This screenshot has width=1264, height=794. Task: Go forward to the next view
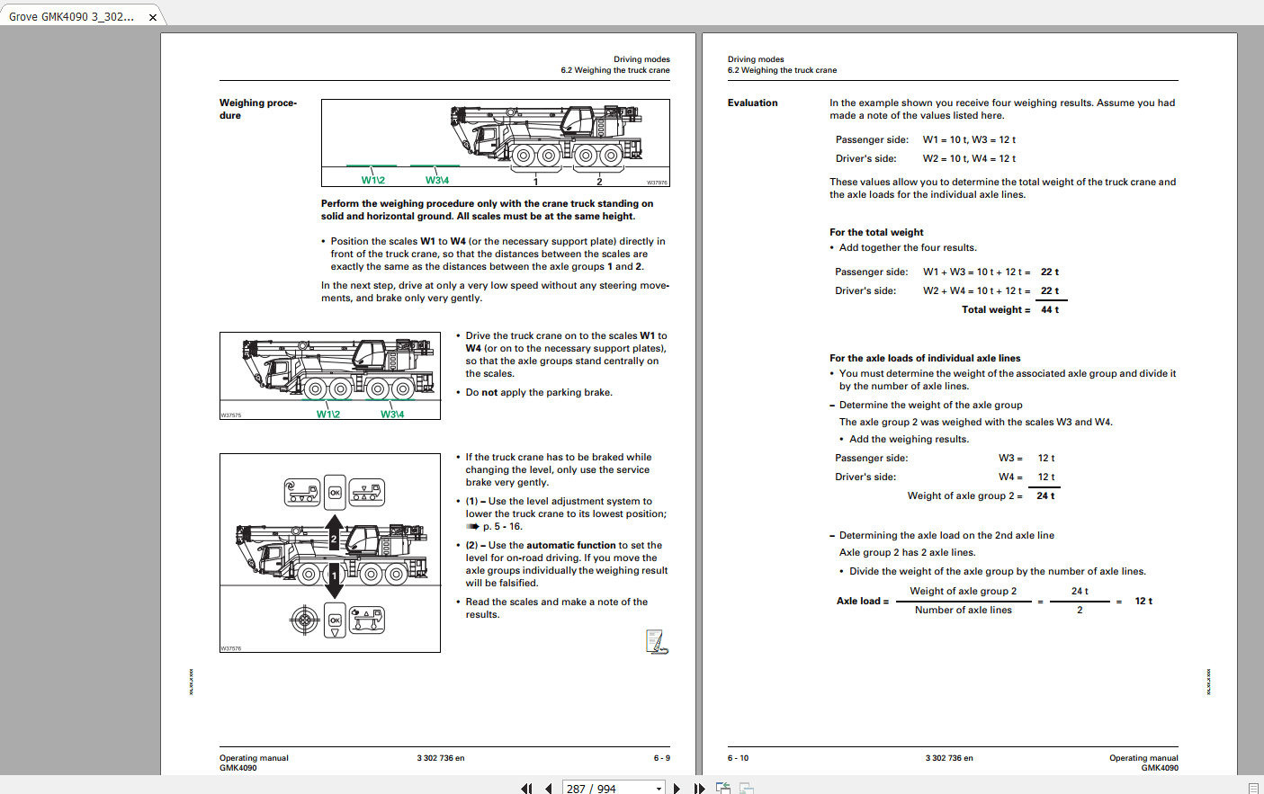745,789
